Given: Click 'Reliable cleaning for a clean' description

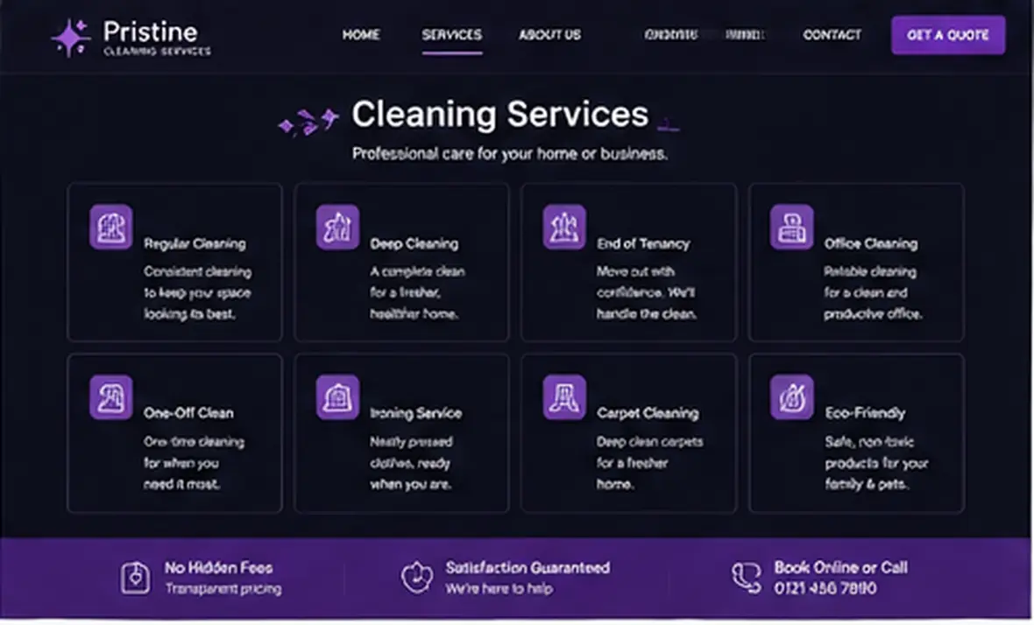Looking at the screenshot, I should coord(873,292).
